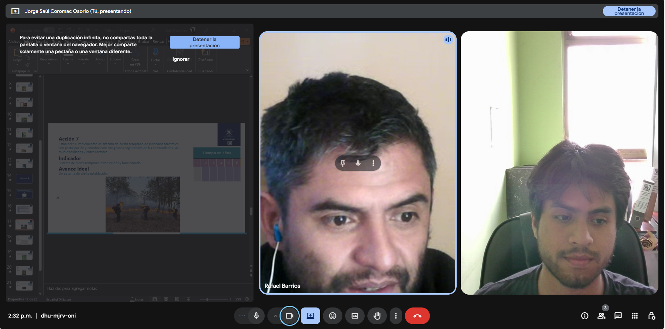Stop the presentation from the top bar
665x329 pixels.
(x=629, y=11)
